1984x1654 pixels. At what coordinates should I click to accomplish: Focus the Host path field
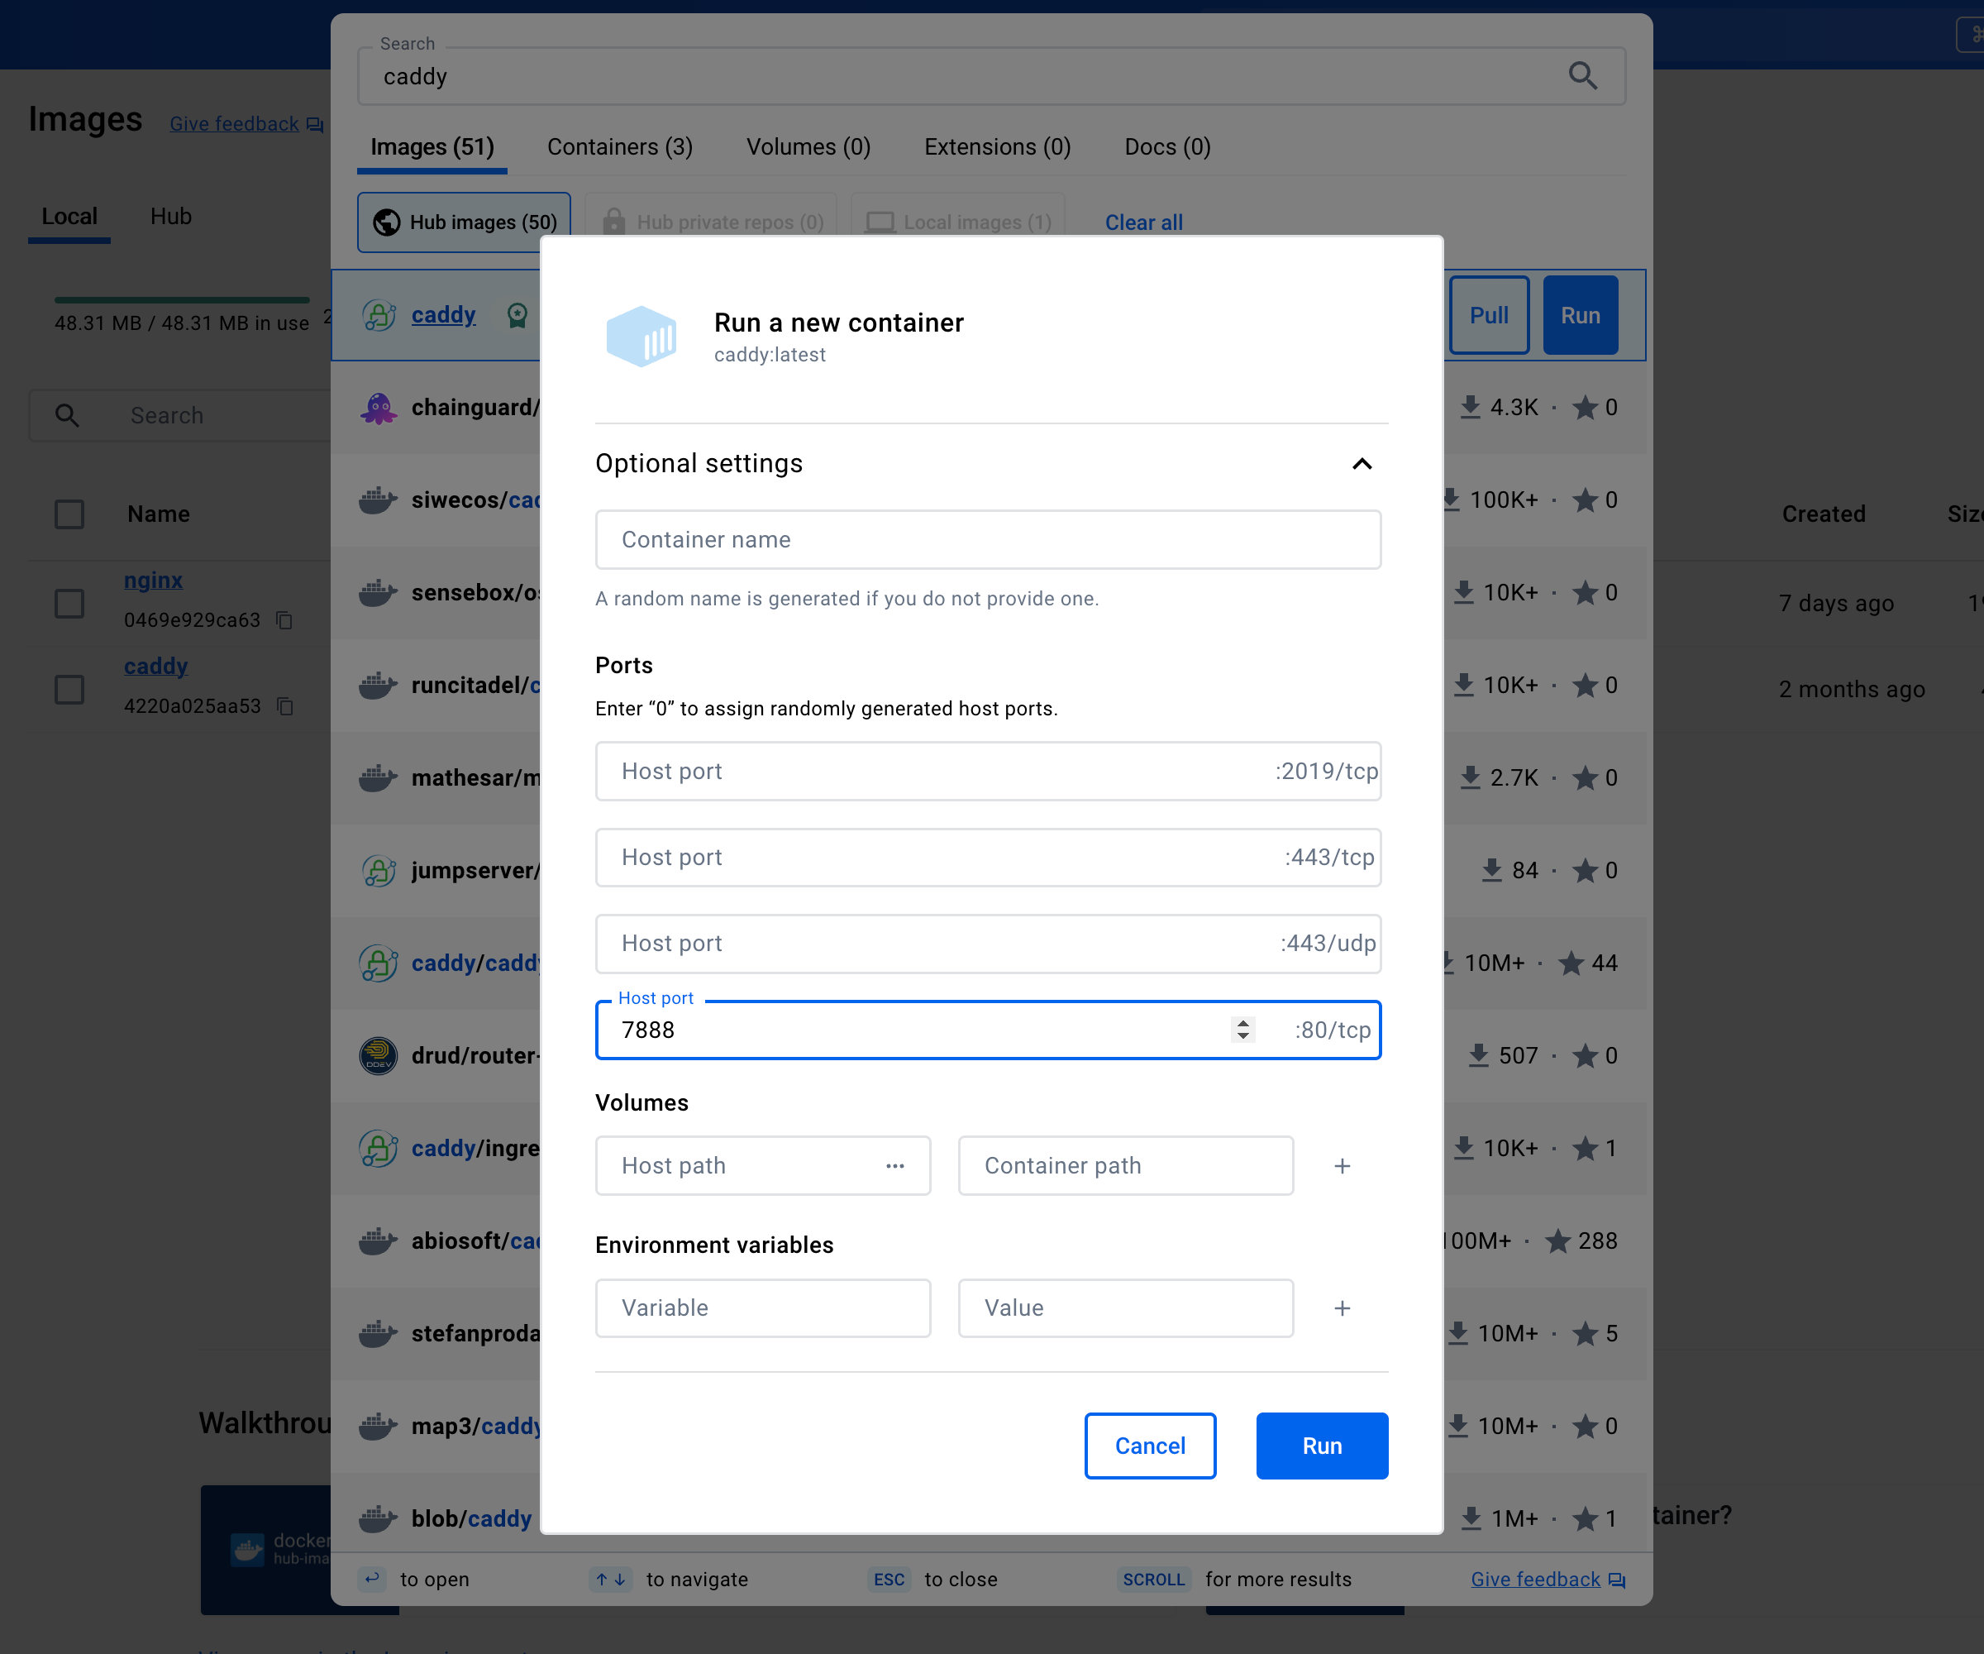tap(763, 1165)
